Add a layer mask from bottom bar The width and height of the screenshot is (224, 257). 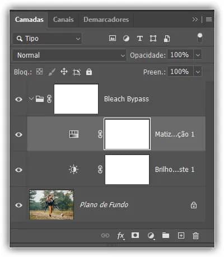(x=135, y=235)
